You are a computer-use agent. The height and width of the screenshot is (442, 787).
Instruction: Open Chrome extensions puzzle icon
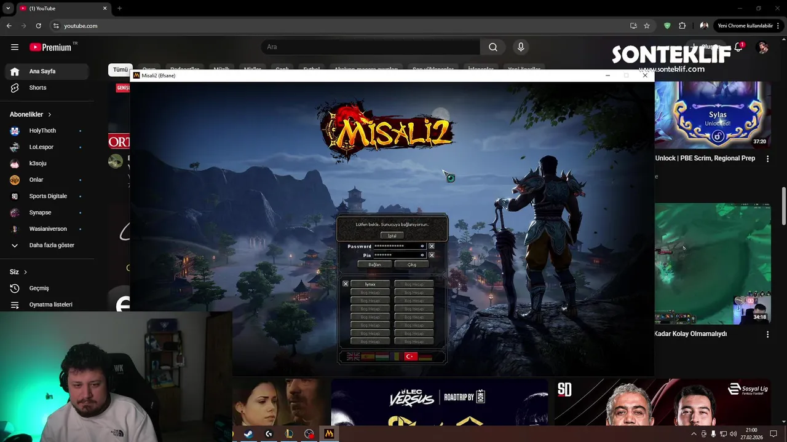[x=682, y=26]
